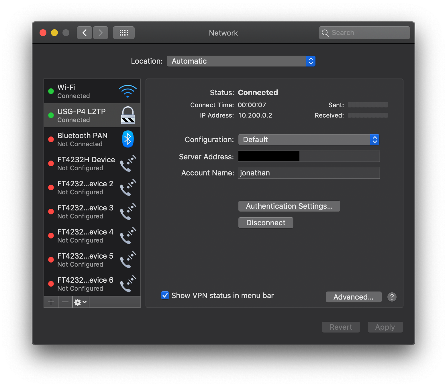Disconnect the VPN connection
The width and height of the screenshot is (447, 387).
(x=266, y=223)
